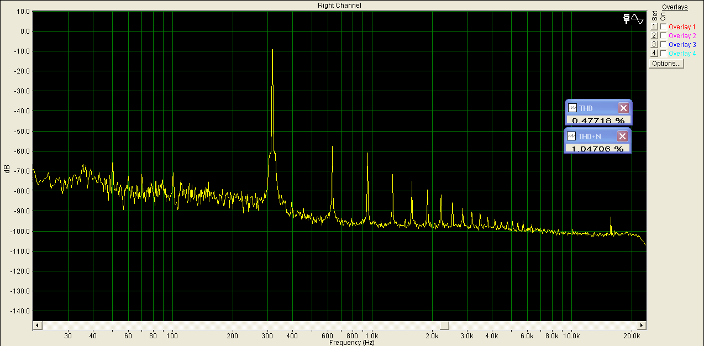Close the THD+N readout window
This screenshot has width=704, height=346.
coord(622,136)
